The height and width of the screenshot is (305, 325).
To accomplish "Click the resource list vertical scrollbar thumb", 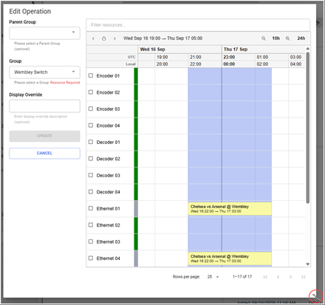I will (307, 128).
